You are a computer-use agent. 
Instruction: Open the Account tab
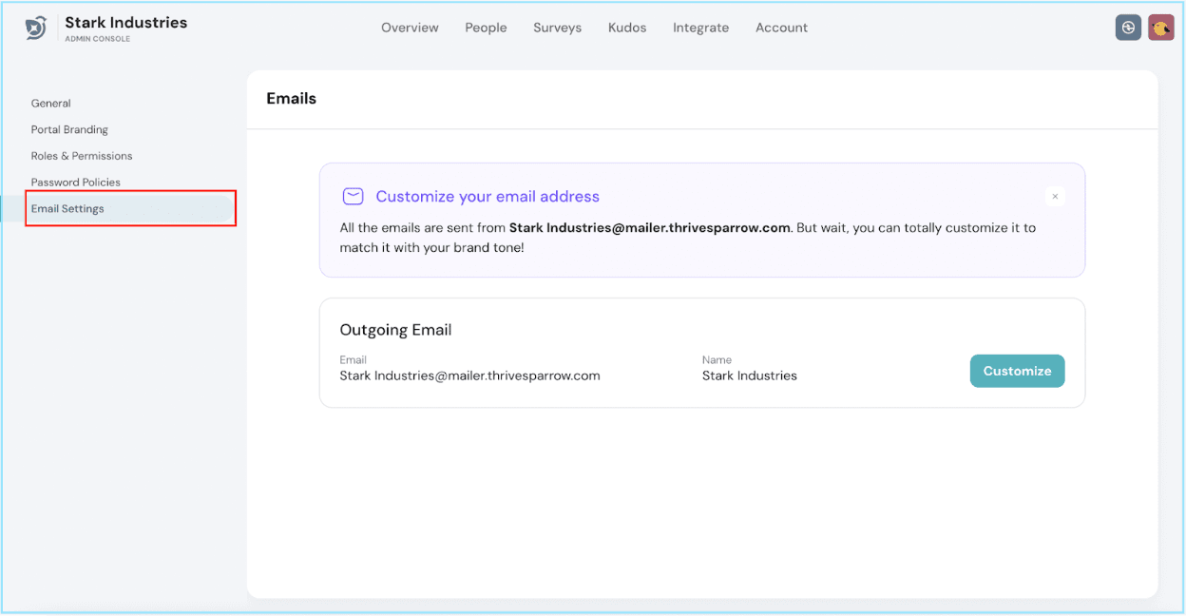pyautogui.click(x=781, y=28)
